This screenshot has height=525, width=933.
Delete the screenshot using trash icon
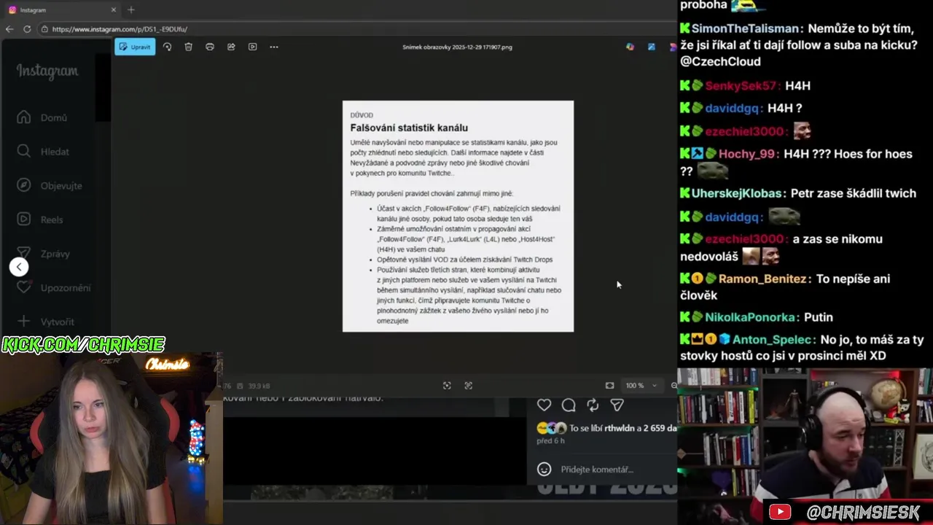pyautogui.click(x=188, y=47)
